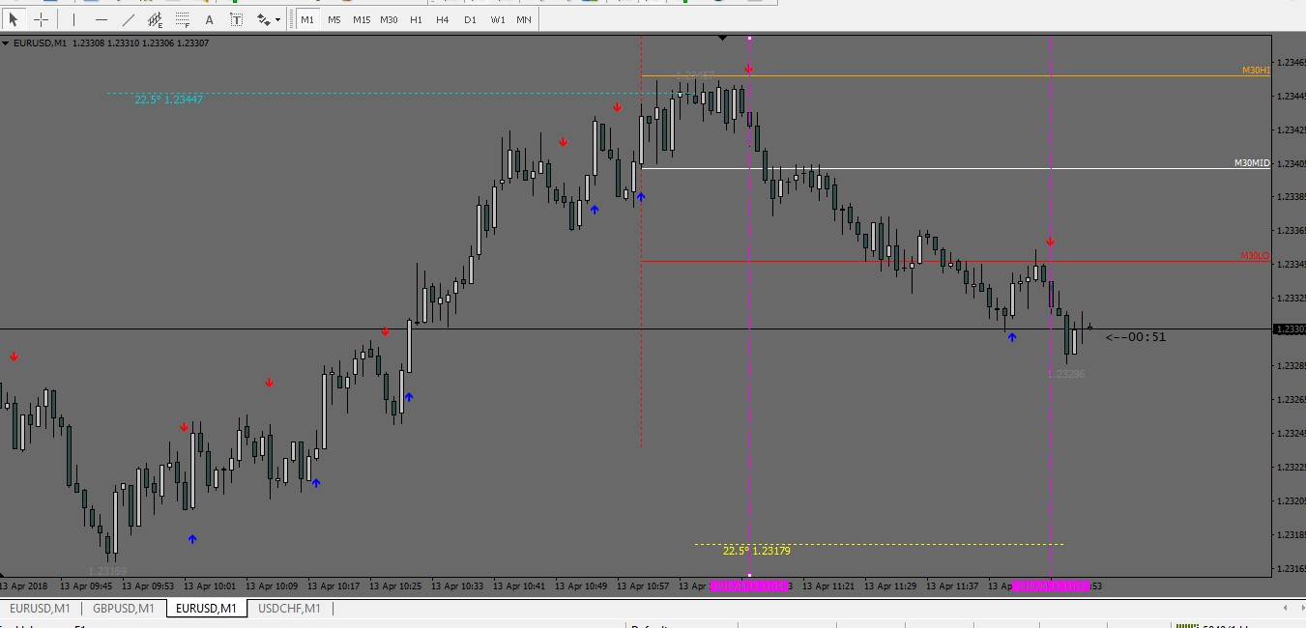Viewport: 1306px width, 628px height.
Task: Switch chart to M15 timeframe
Action: (x=362, y=19)
